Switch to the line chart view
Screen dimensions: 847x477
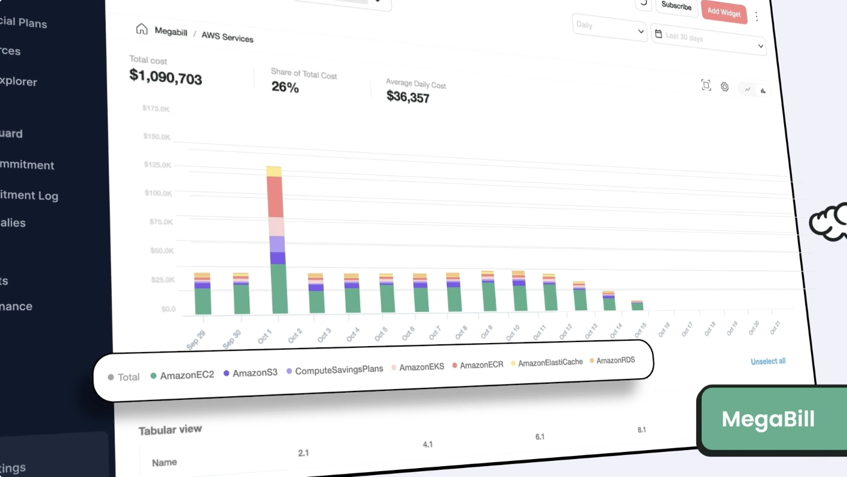(747, 90)
